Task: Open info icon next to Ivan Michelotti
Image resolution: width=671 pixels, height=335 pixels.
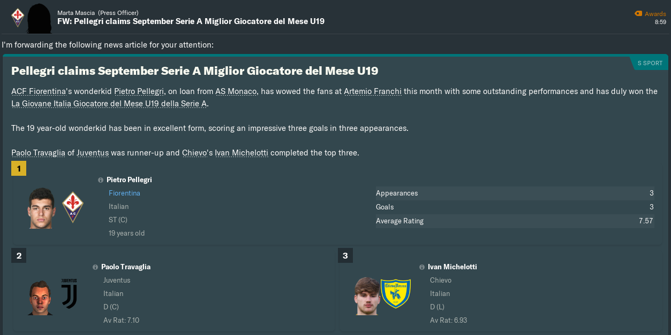Action: coord(422,267)
